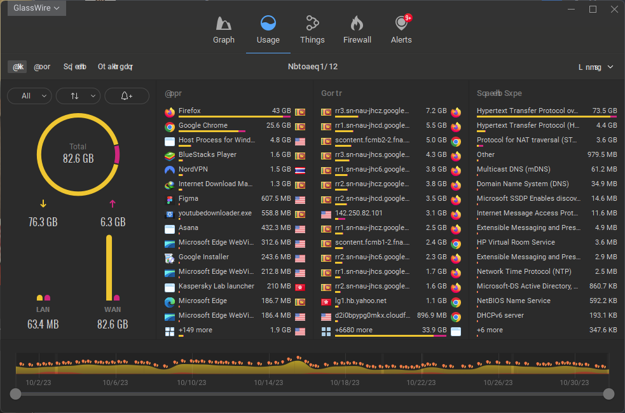The height and width of the screenshot is (413, 625).
Task: Click the Microsoft Edge app icon
Action: pos(170,302)
